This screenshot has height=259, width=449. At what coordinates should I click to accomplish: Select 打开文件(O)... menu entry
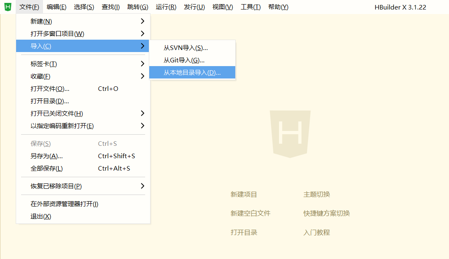pos(83,89)
